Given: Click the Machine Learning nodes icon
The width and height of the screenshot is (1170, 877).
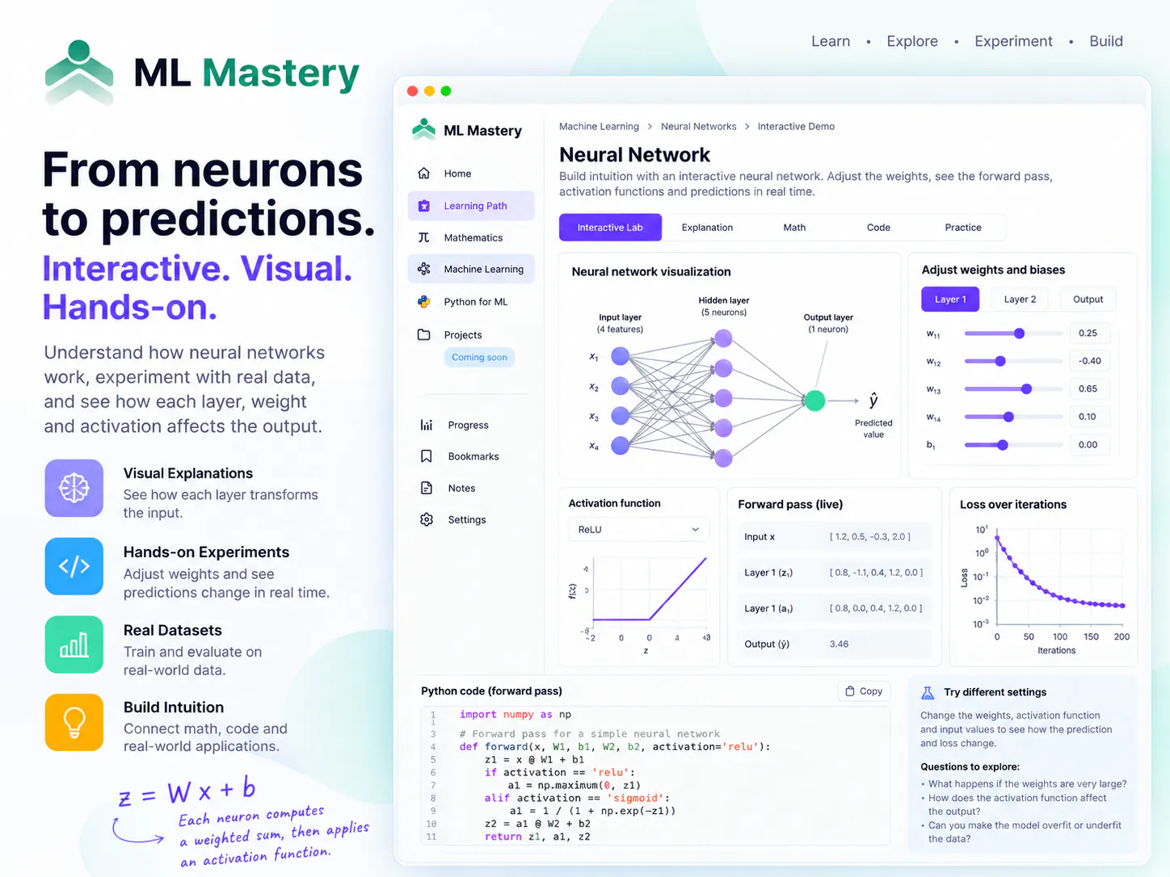Looking at the screenshot, I should coord(423,269).
